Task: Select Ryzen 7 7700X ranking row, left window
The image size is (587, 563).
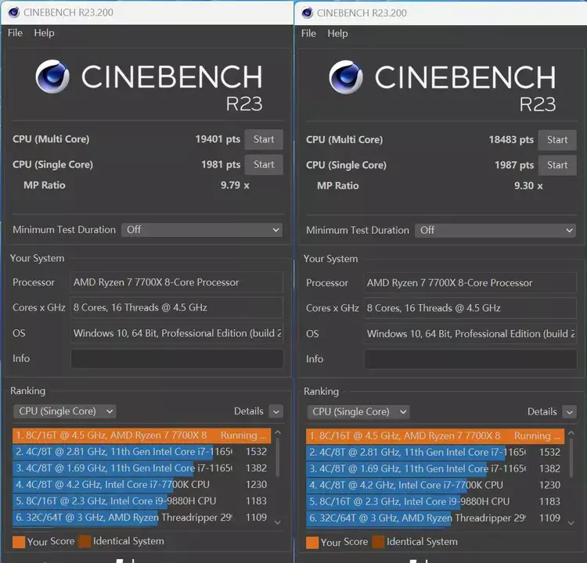Action: [142, 436]
